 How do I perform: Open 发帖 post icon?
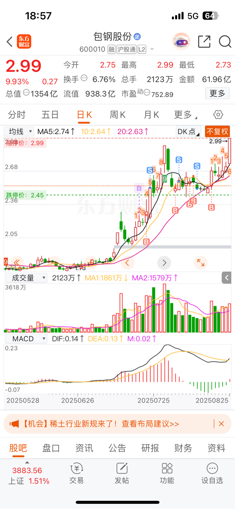coord(122,473)
